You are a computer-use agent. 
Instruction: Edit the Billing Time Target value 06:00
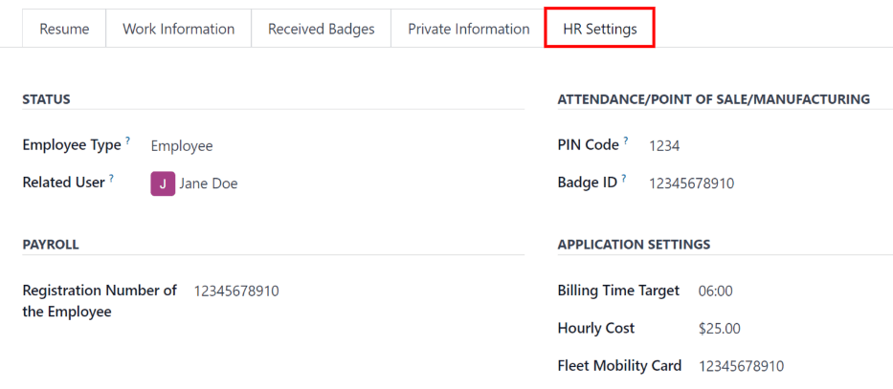[716, 291]
